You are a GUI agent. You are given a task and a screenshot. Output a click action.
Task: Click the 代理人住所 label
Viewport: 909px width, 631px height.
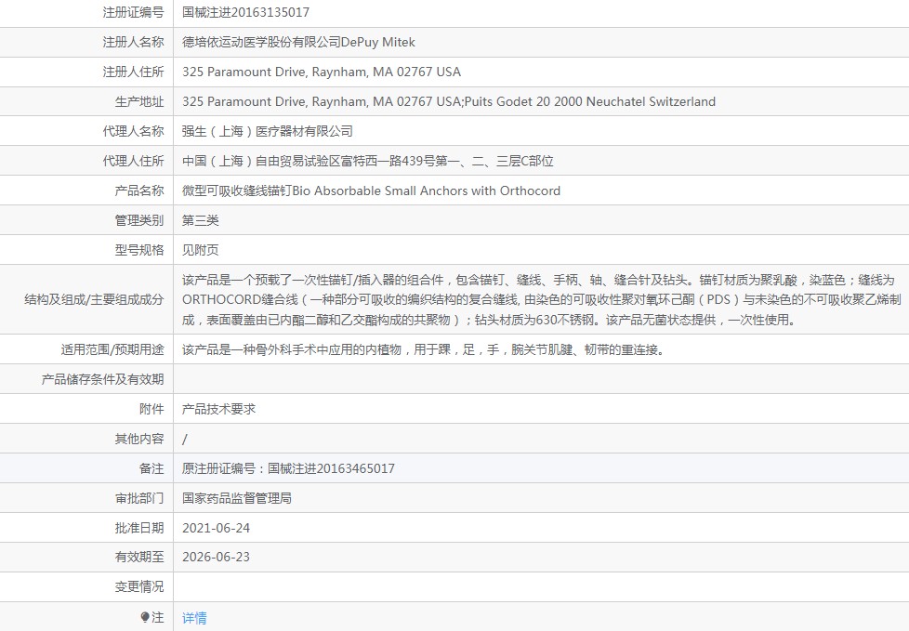coord(133,161)
